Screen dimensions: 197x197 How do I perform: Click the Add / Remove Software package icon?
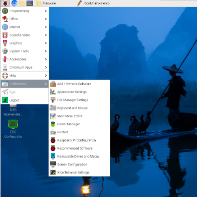point(53,84)
